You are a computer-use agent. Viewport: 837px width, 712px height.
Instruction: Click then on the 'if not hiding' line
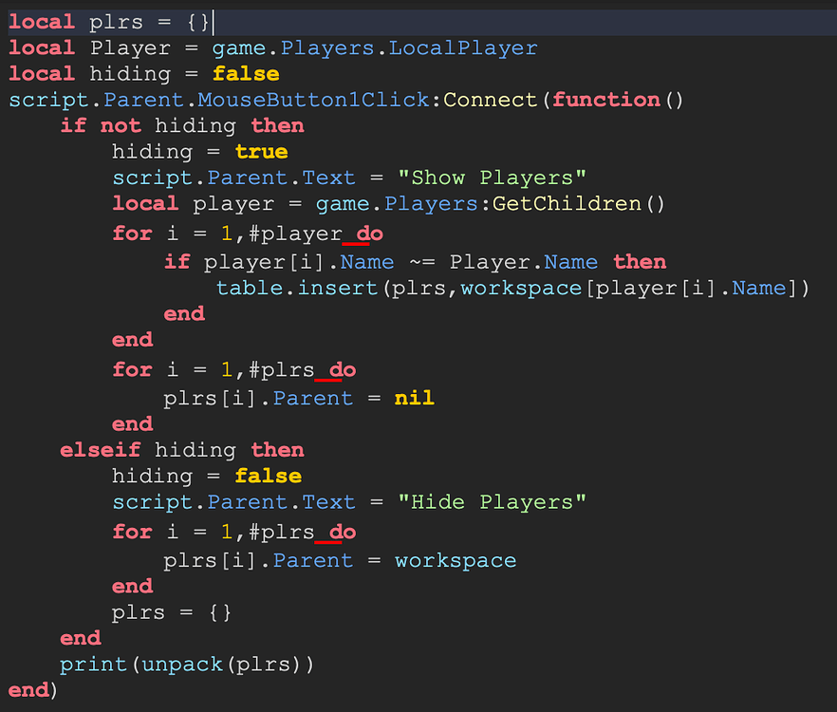pyautogui.click(x=277, y=126)
